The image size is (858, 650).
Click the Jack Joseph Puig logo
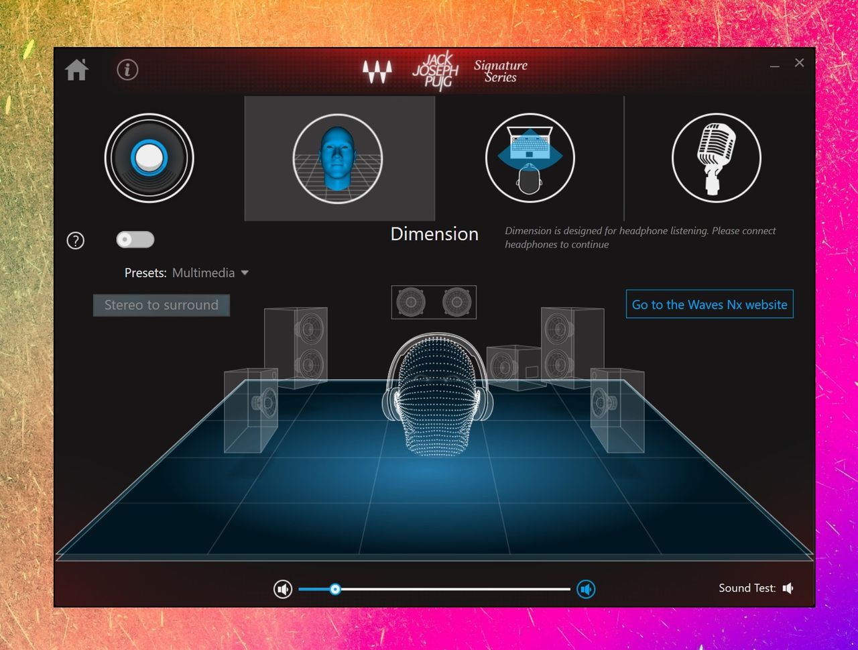pos(436,71)
